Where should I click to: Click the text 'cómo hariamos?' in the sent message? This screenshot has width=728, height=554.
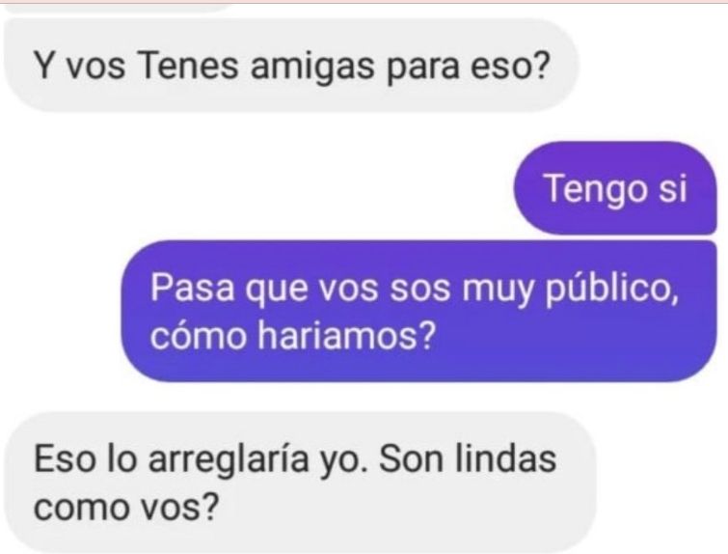[x=293, y=336]
